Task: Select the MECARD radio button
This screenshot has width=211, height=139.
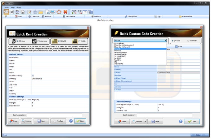Action: [59, 41]
